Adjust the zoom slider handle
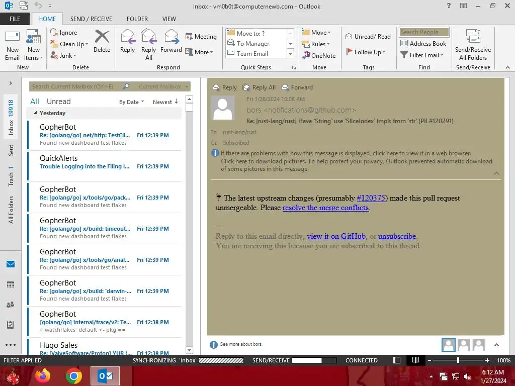This screenshot has height=386, width=515. click(x=458, y=360)
